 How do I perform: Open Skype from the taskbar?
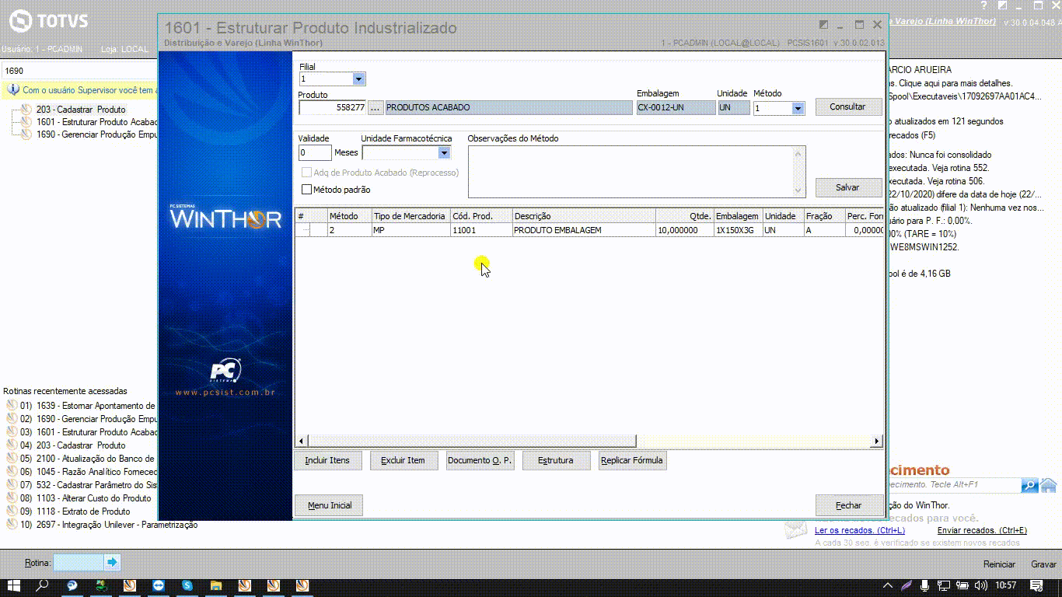187,585
